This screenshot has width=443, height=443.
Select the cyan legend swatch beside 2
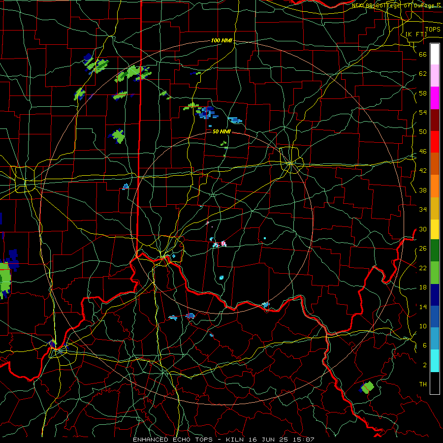(435, 361)
